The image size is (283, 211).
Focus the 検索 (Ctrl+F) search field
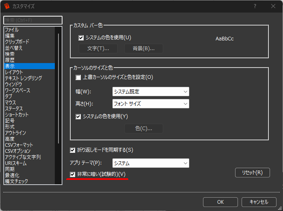pyautogui.click(x=33, y=20)
